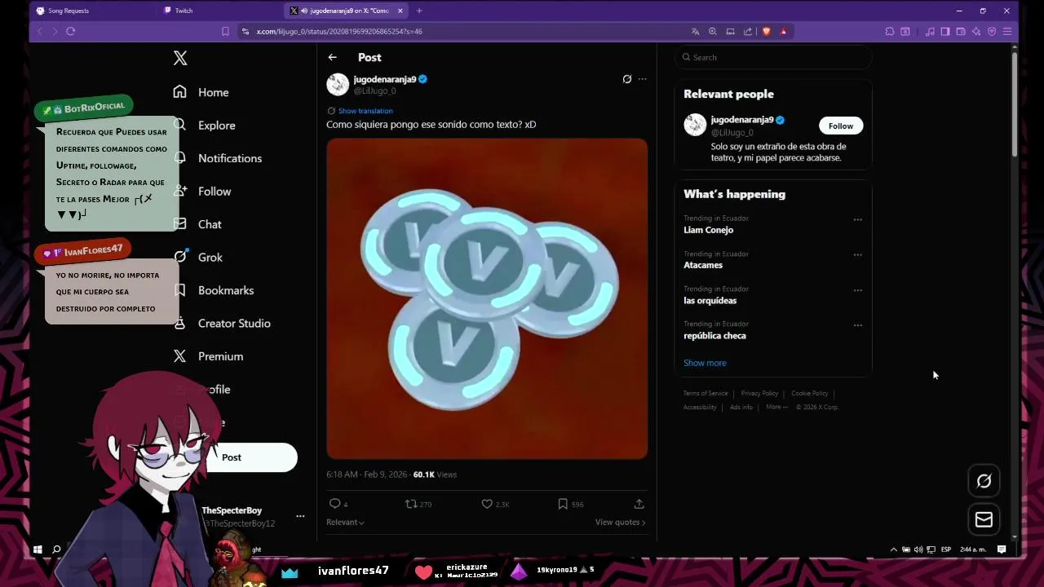1044x587 pixels.
Task: Open the Leo AI sparkle icon
Action: [976, 31]
